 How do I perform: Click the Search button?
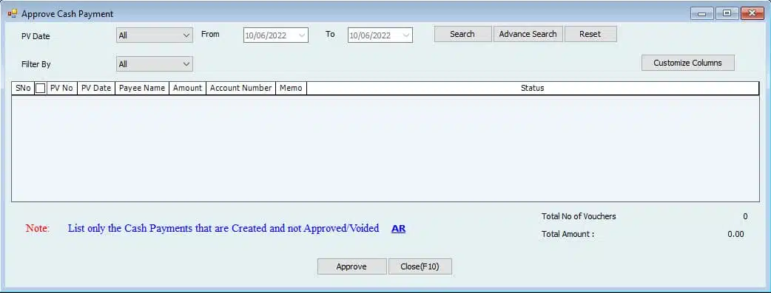462,35
